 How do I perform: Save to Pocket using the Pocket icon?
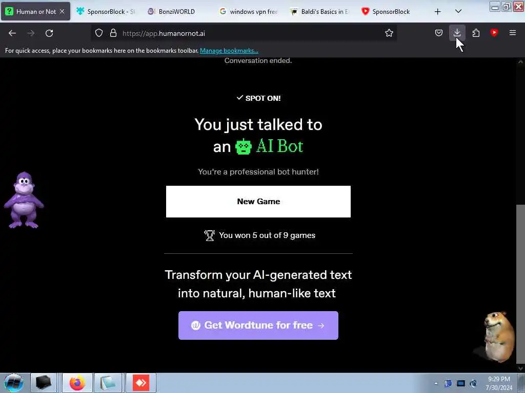[439, 33]
